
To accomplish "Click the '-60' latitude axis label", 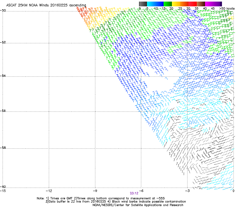I will [x=3, y=187].
